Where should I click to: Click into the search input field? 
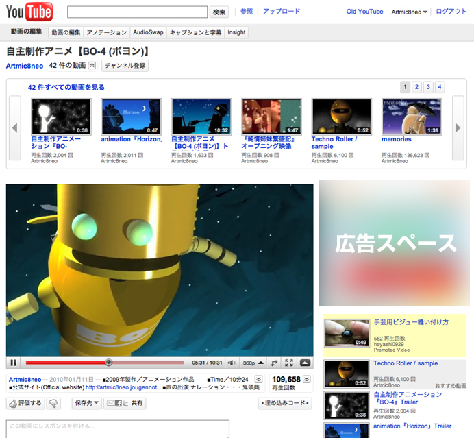pyautogui.click(x=137, y=12)
